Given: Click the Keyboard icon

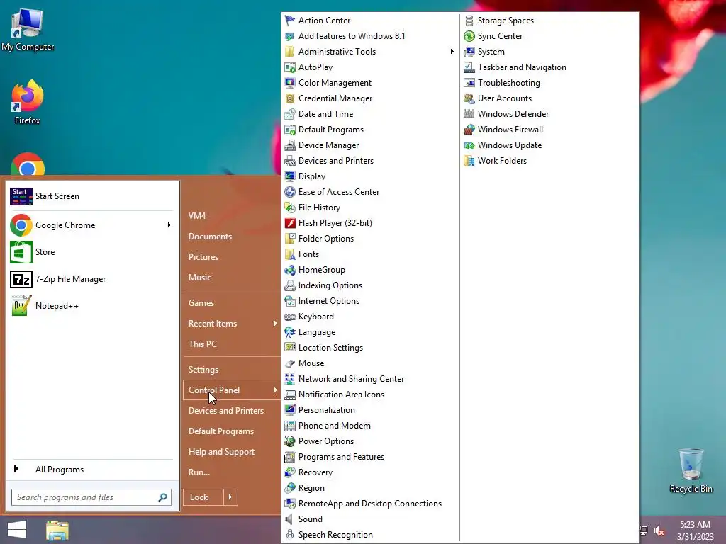Looking at the screenshot, I should 290,317.
